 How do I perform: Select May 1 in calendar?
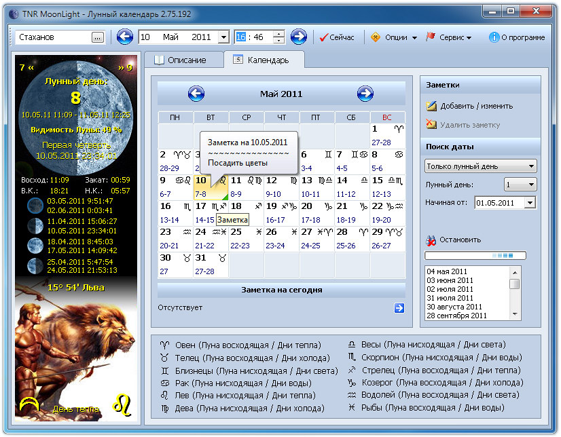point(388,136)
